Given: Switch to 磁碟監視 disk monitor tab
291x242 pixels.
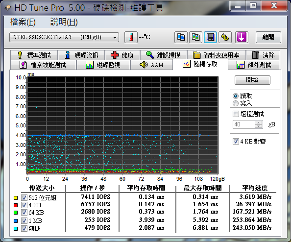Looking at the screenshot, I should point(103,65).
